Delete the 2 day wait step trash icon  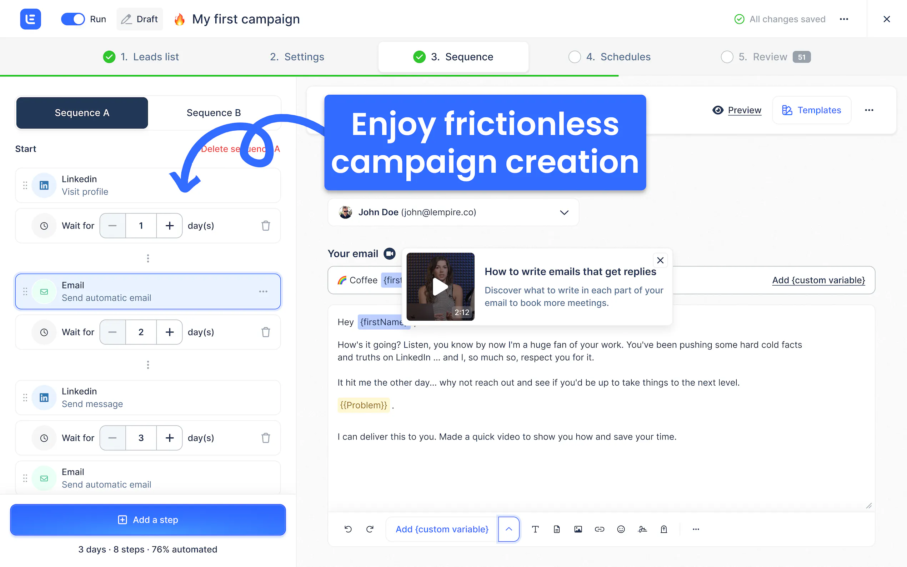tap(266, 332)
